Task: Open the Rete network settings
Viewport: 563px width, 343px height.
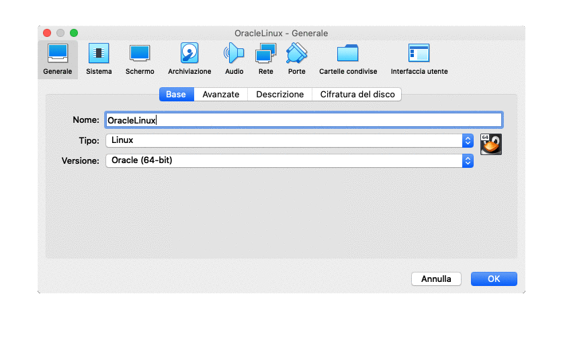Action: click(x=265, y=59)
